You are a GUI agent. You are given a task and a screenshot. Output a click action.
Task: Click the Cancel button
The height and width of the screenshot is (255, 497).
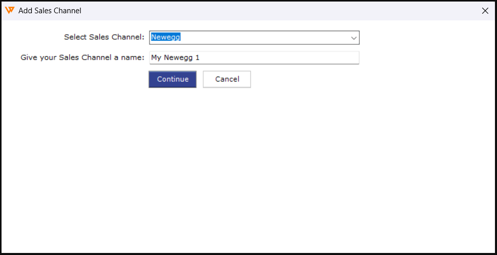pyautogui.click(x=227, y=79)
